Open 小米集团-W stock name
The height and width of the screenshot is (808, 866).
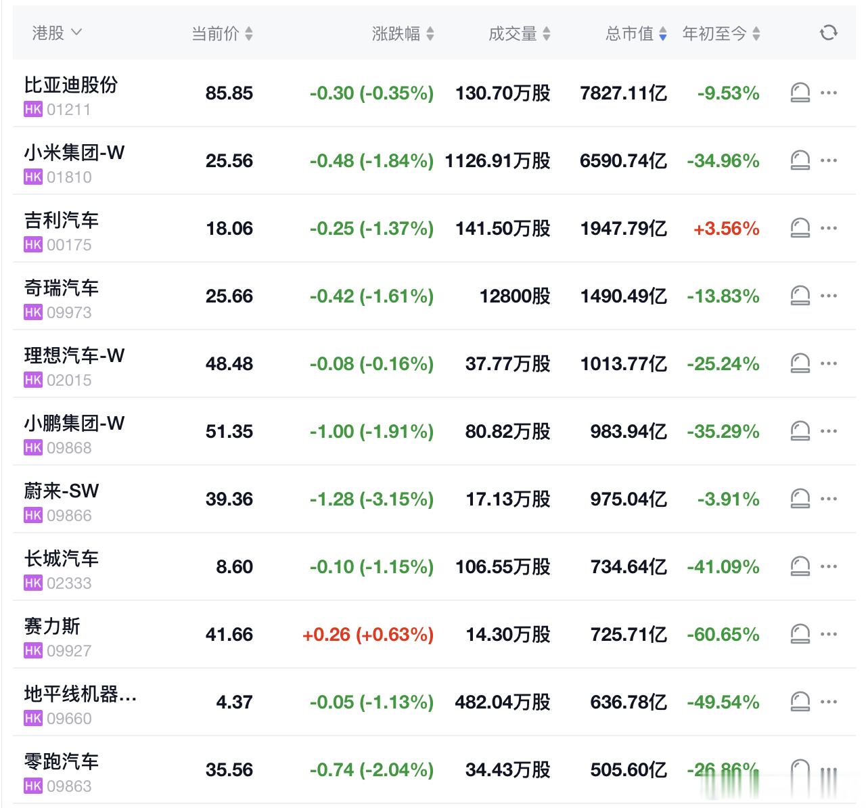[x=74, y=152]
